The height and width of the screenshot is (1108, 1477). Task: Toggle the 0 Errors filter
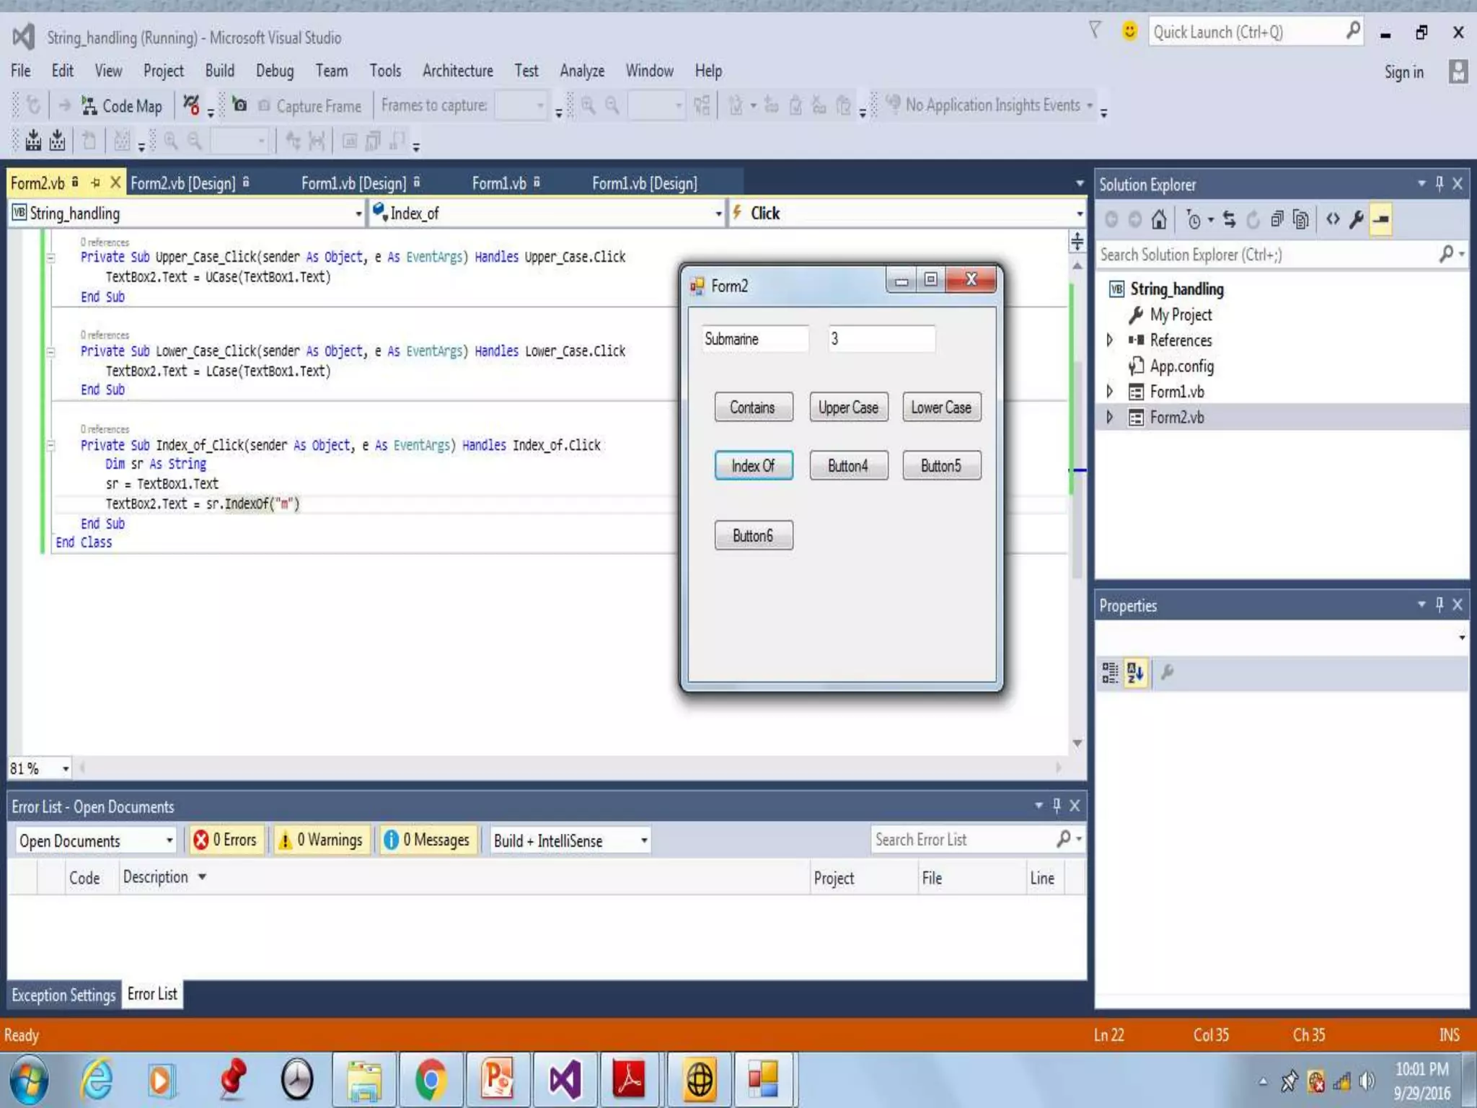[x=226, y=840]
